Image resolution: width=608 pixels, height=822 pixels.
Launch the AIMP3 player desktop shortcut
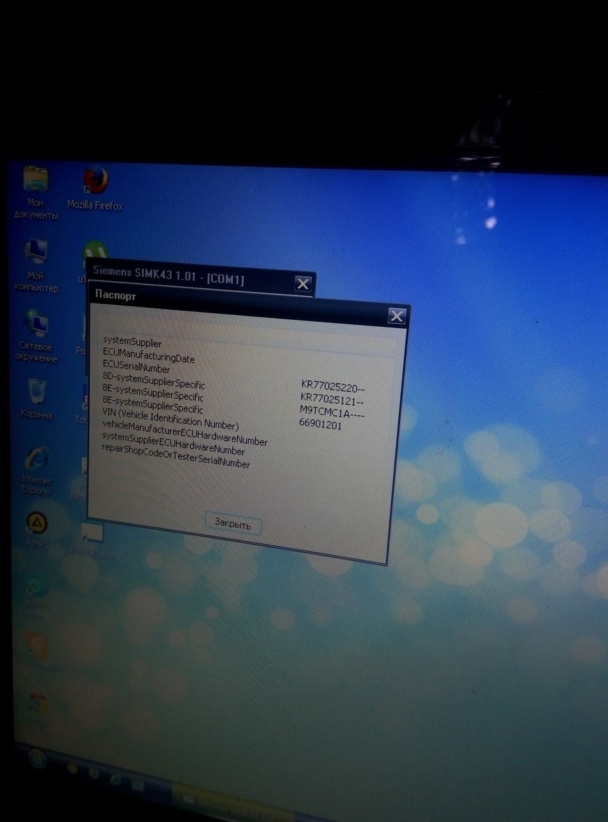coord(37,529)
